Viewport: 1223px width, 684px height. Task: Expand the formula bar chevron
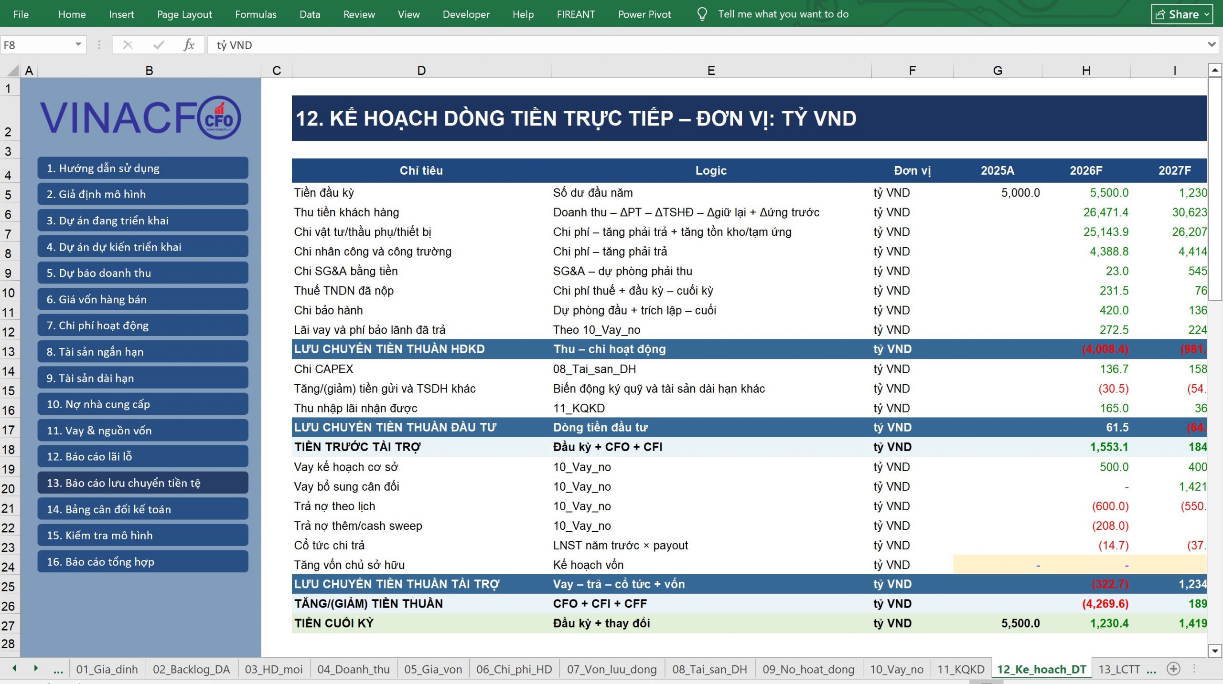tap(1212, 45)
